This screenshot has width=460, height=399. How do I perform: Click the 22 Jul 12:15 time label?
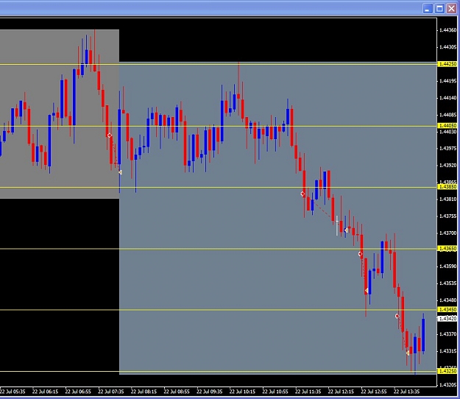[x=341, y=392]
